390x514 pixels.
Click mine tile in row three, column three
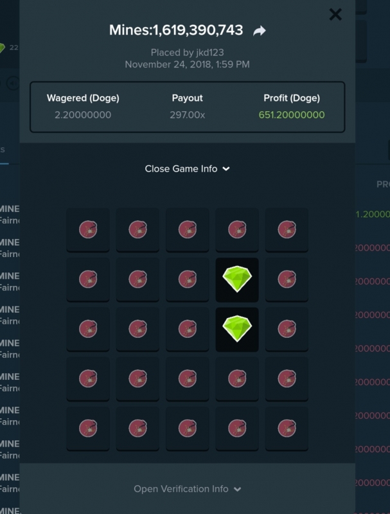pyautogui.click(x=188, y=329)
